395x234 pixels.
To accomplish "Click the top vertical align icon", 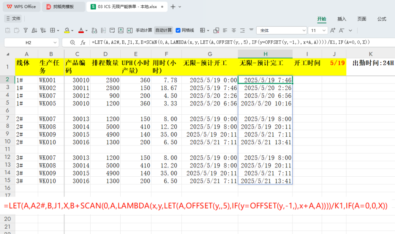I will click(x=251, y=30).
